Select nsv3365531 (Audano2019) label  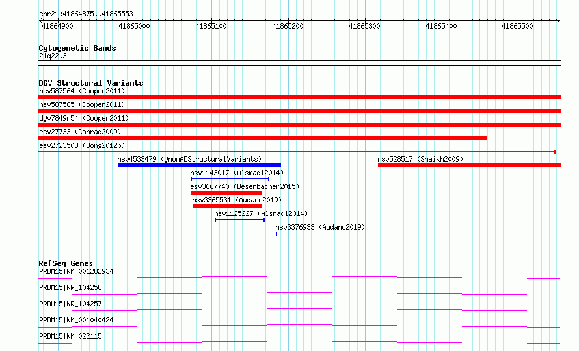tap(237, 200)
